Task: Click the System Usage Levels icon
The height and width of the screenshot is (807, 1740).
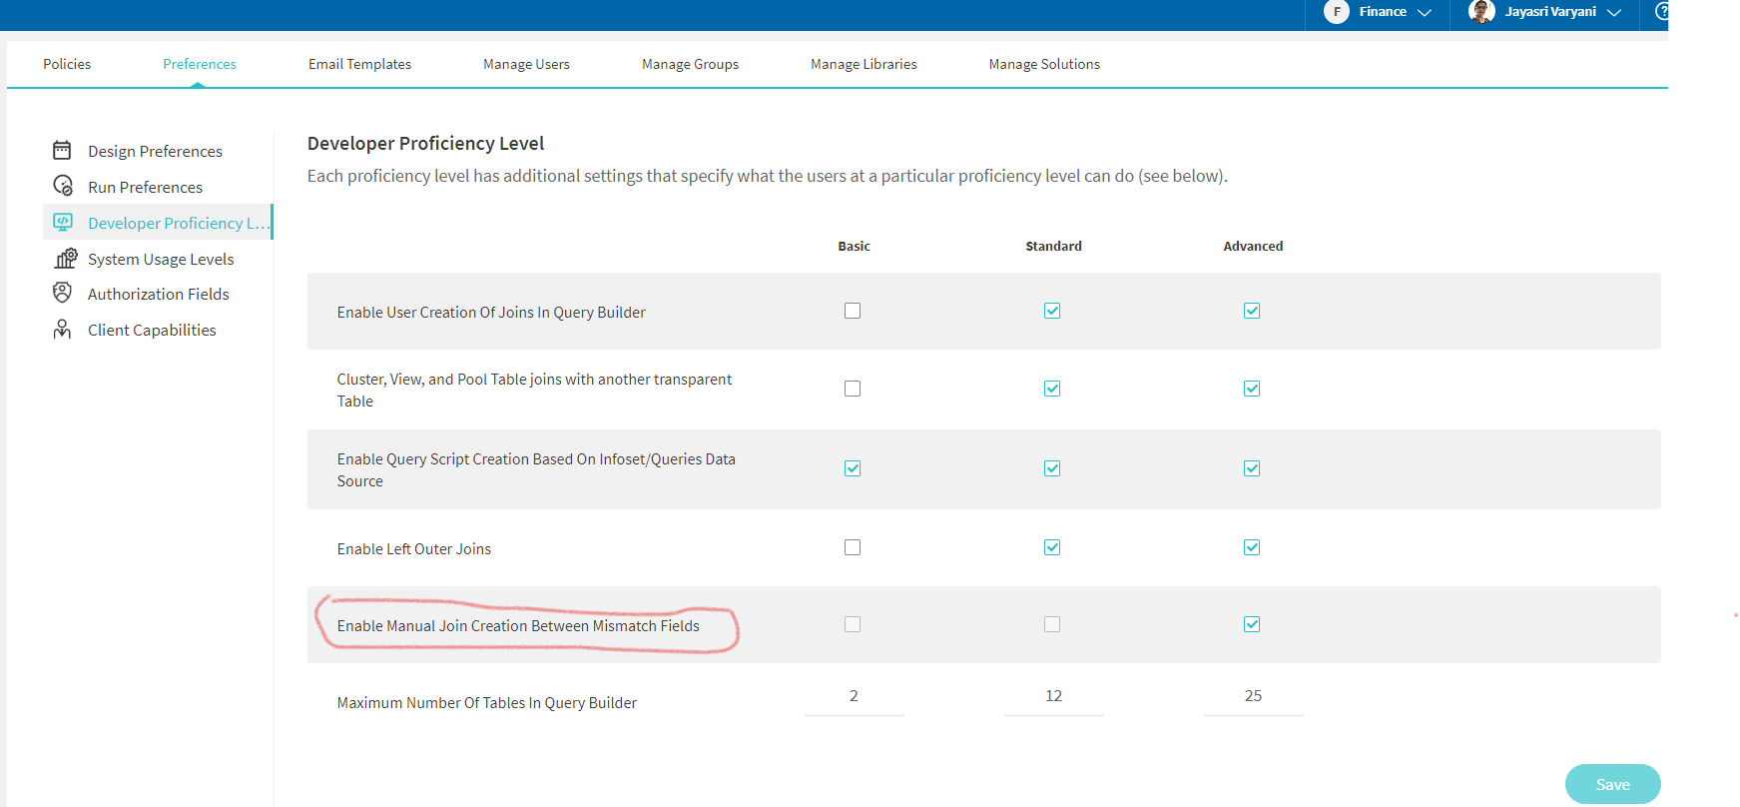Action: tap(65, 259)
